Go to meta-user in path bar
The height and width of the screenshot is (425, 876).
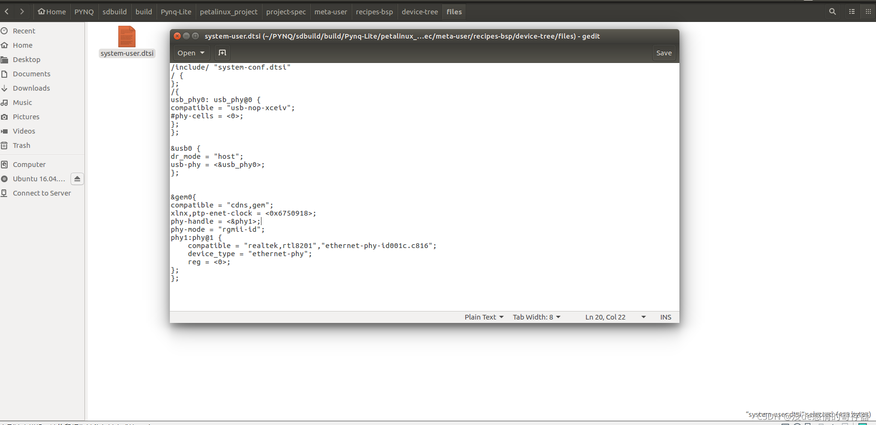pos(331,11)
